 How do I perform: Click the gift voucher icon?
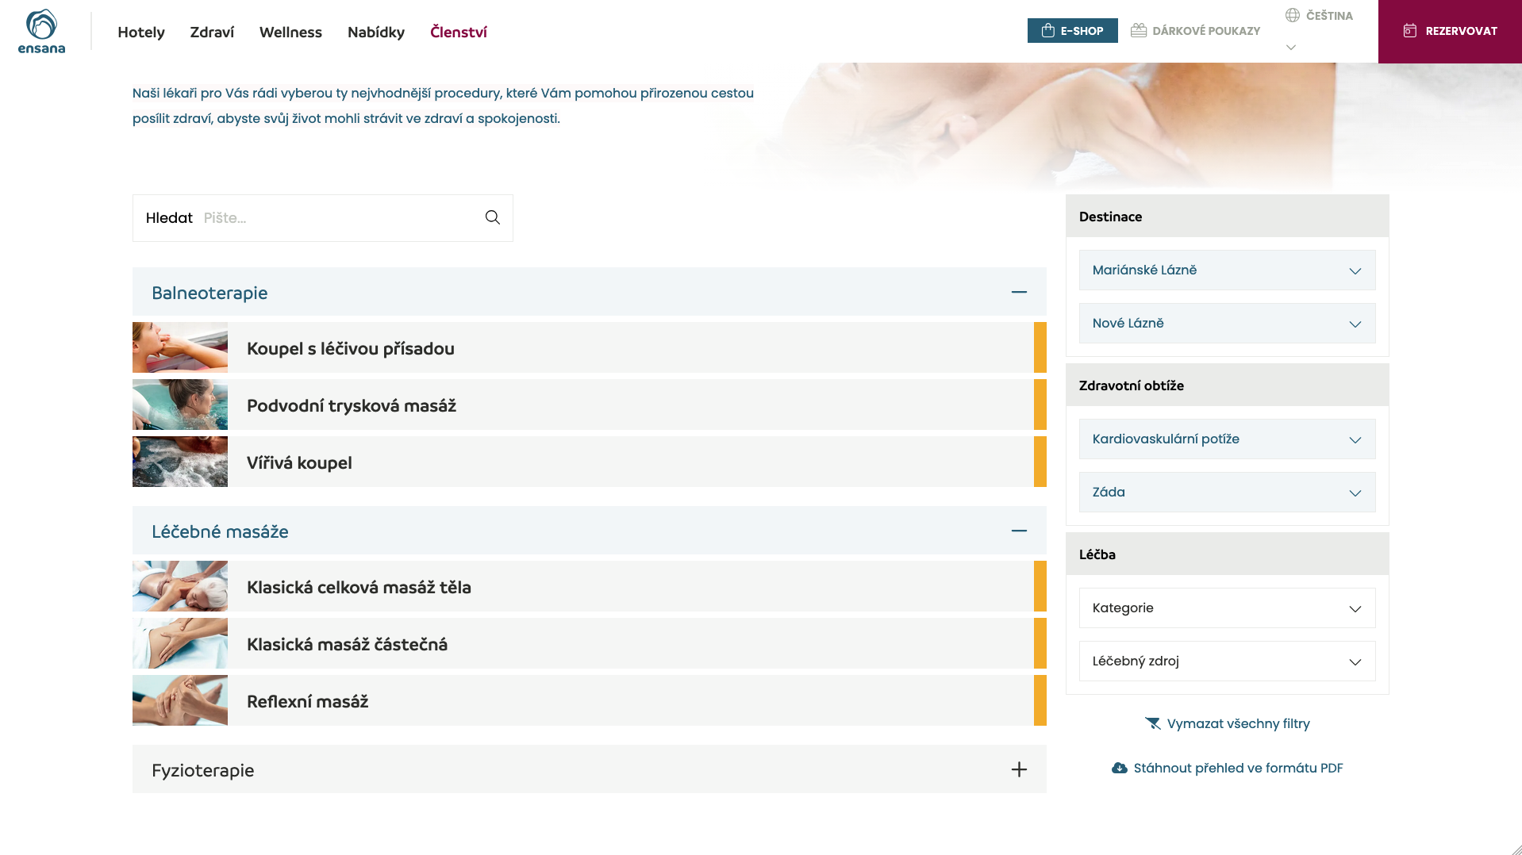pyautogui.click(x=1139, y=31)
